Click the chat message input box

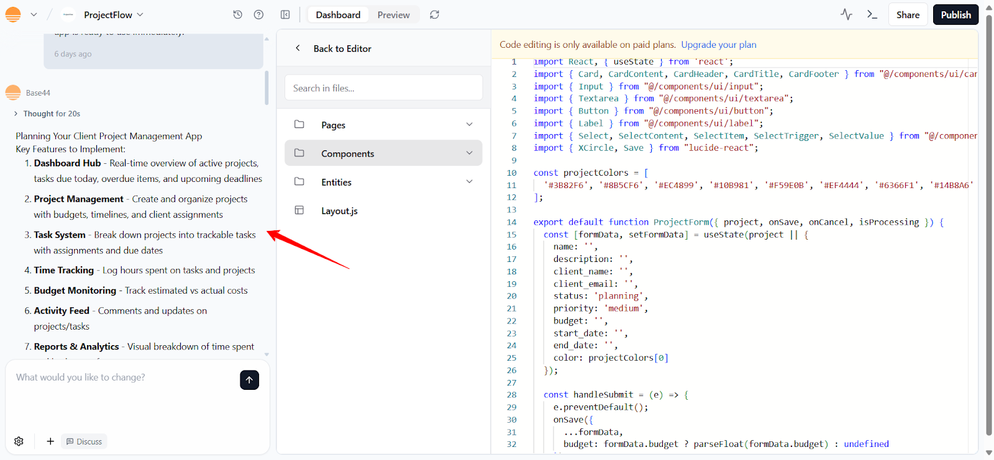[x=124, y=377]
